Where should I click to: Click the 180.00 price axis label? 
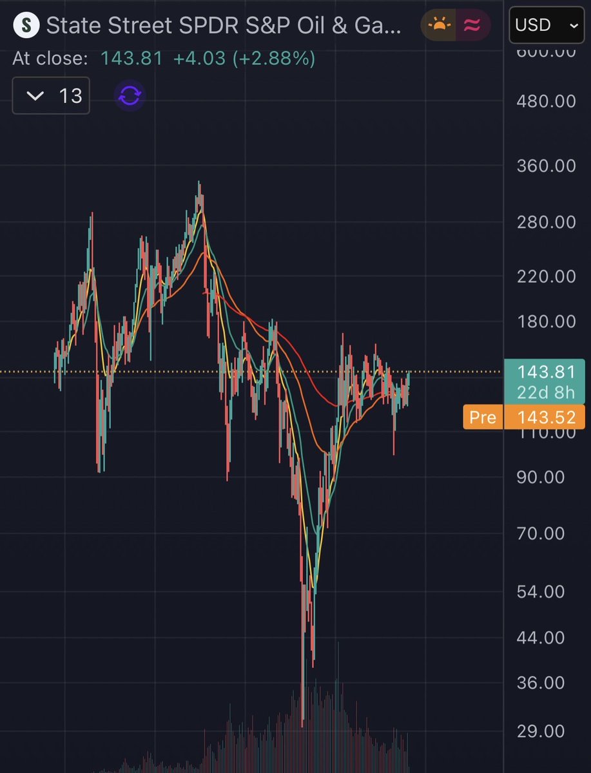pos(546,321)
